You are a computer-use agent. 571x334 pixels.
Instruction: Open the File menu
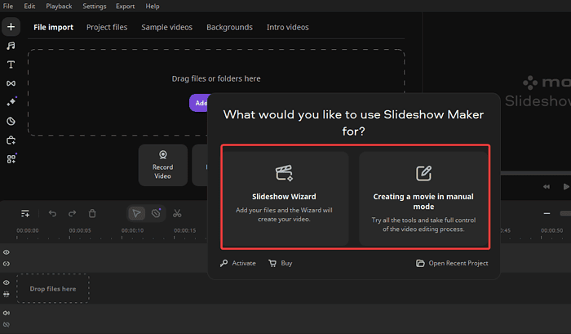coord(8,6)
